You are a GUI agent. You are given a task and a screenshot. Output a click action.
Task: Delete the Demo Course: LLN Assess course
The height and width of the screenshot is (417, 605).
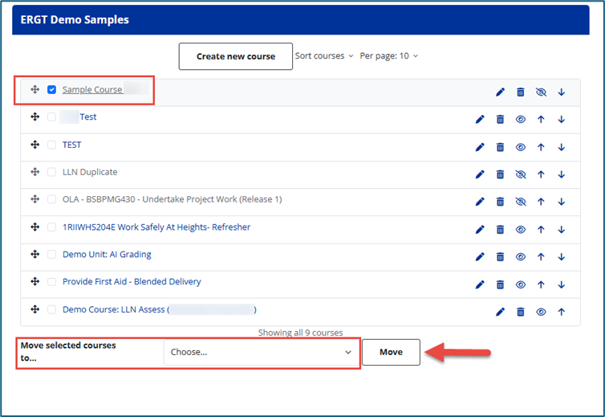(x=520, y=312)
